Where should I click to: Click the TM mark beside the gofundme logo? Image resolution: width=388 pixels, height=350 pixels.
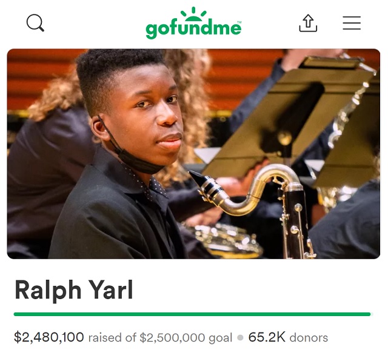point(239,22)
